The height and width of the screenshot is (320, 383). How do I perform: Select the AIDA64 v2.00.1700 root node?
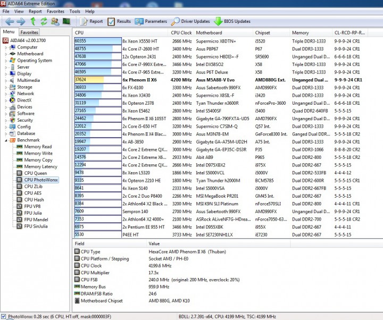click(28, 40)
